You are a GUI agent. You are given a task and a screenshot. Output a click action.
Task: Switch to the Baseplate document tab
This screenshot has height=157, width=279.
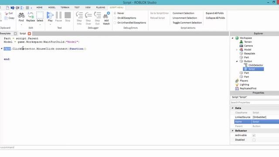point(5,34)
